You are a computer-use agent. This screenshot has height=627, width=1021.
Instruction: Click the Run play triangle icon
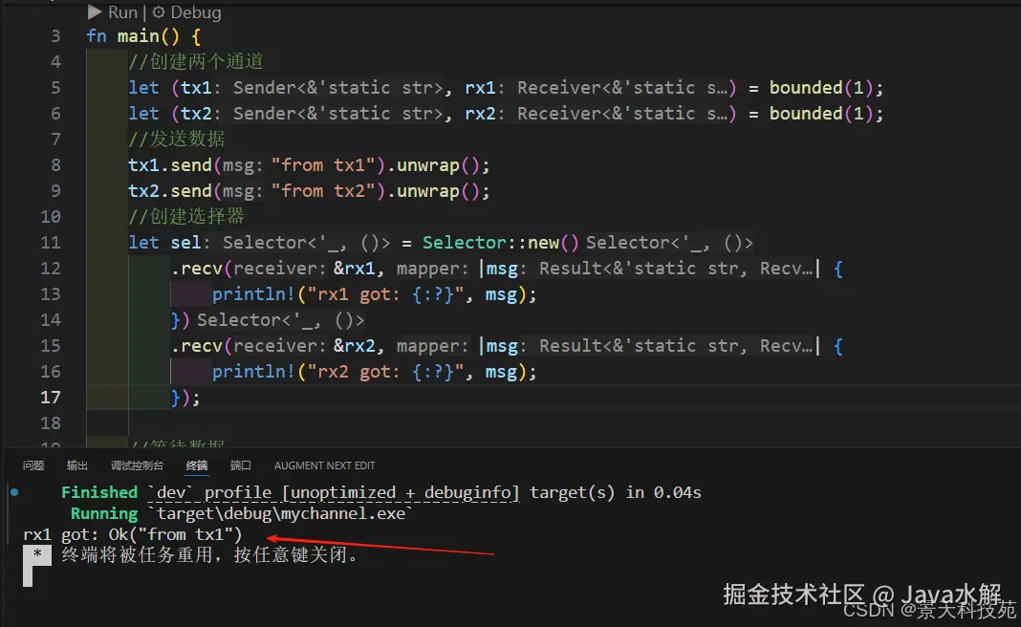click(x=95, y=12)
